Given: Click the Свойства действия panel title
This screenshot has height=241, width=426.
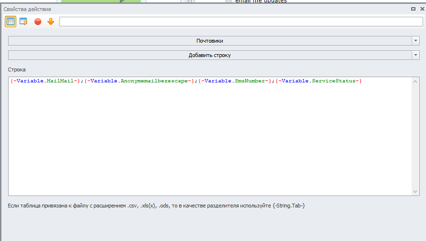Looking at the screenshot, I should click(x=27, y=9).
